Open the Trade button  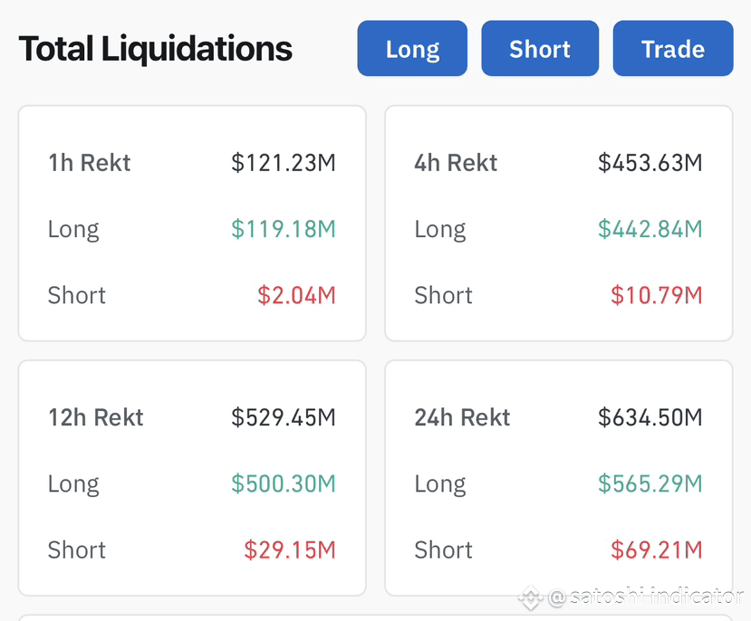coord(673,48)
